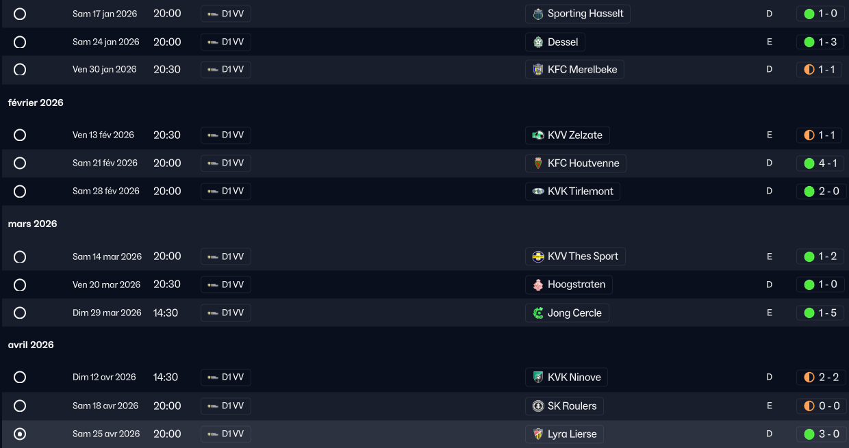Select radio button for 13 fév 2026 match
Viewport: 849px width, 448px height.
(20, 135)
